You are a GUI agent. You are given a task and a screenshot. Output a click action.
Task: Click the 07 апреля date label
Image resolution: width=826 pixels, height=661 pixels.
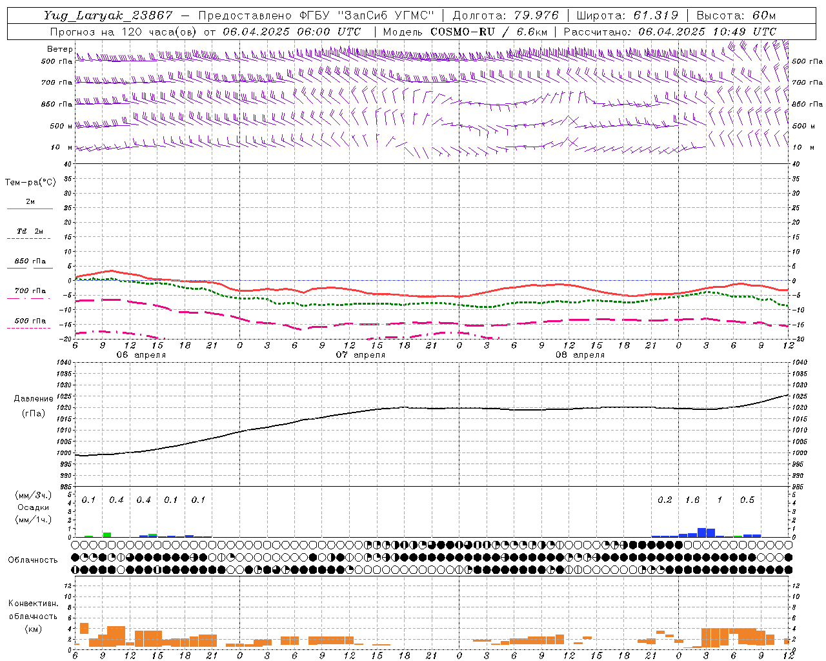click(360, 355)
